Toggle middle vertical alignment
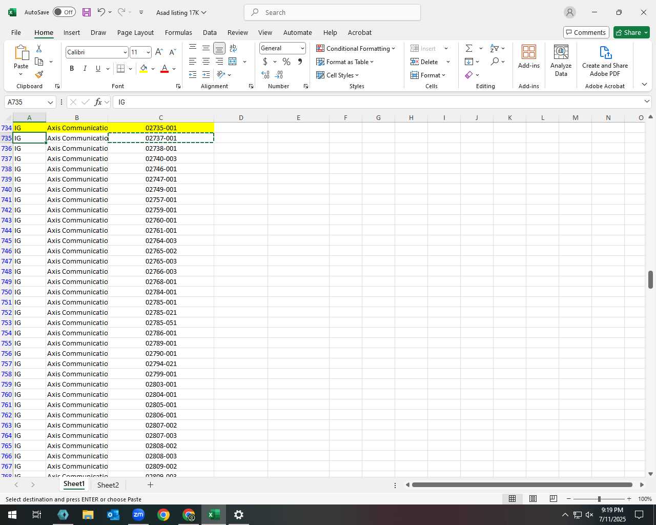The width and height of the screenshot is (656, 525). (x=206, y=48)
